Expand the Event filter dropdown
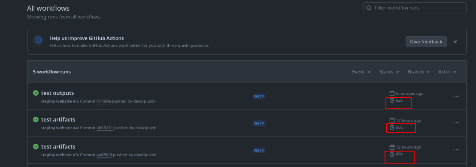 (361, 72)
